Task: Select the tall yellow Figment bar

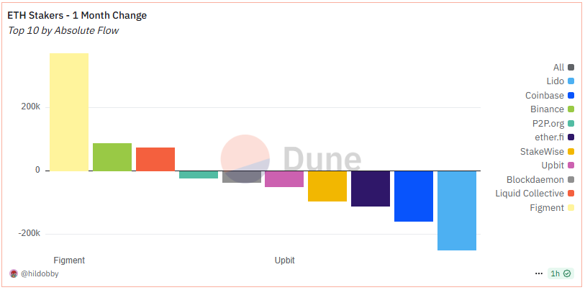Action: (x=69, y=112)
